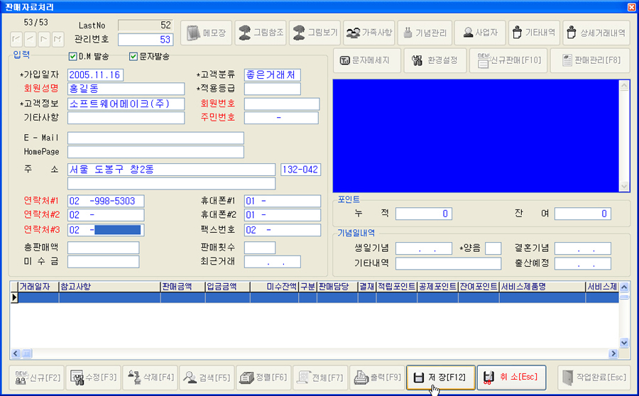Screen dimensions: 639x396
Task: Click the 적용등급 grade field
Action: point(272,89)
